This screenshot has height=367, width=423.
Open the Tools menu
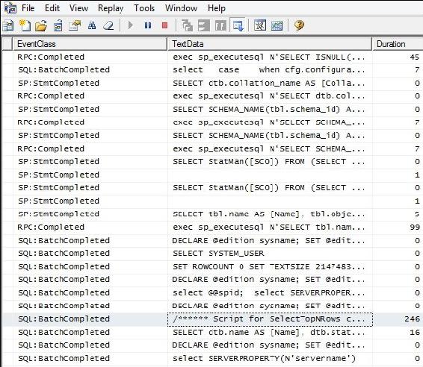144,8
